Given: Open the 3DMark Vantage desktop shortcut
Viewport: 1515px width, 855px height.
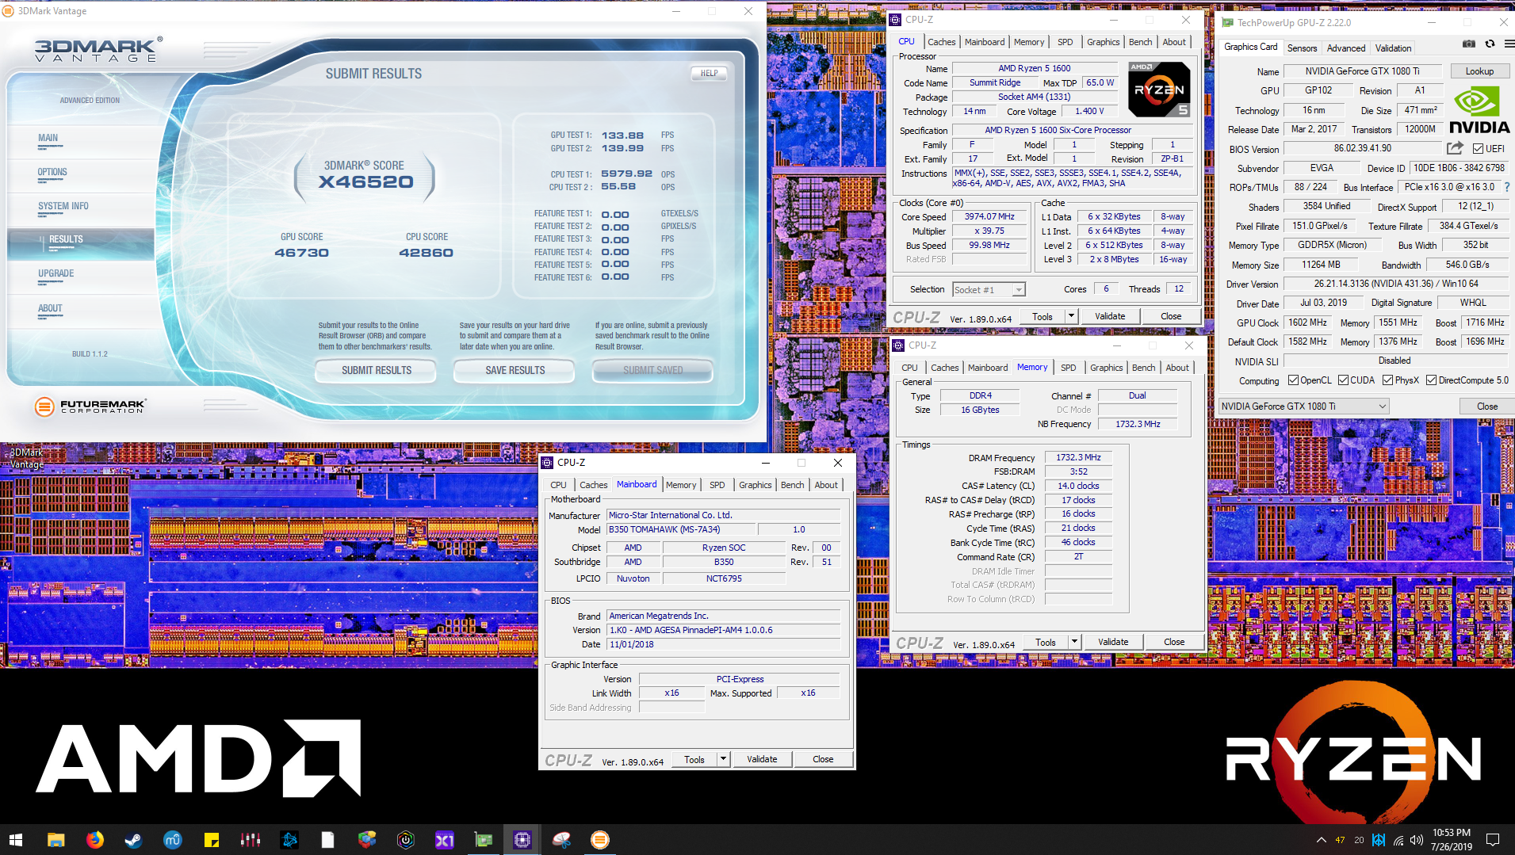Looking at the screenshot, I should click(27, 458).
